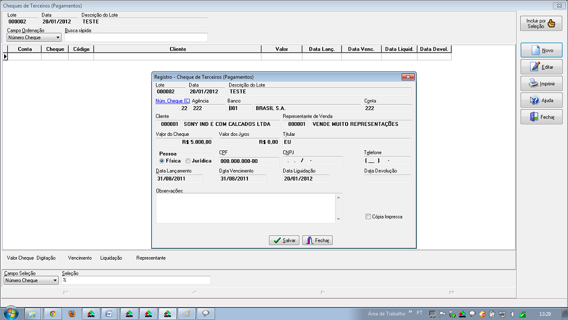568x320 pixels.
Task: Click the Valor column header
Action: tap(282, 49)
